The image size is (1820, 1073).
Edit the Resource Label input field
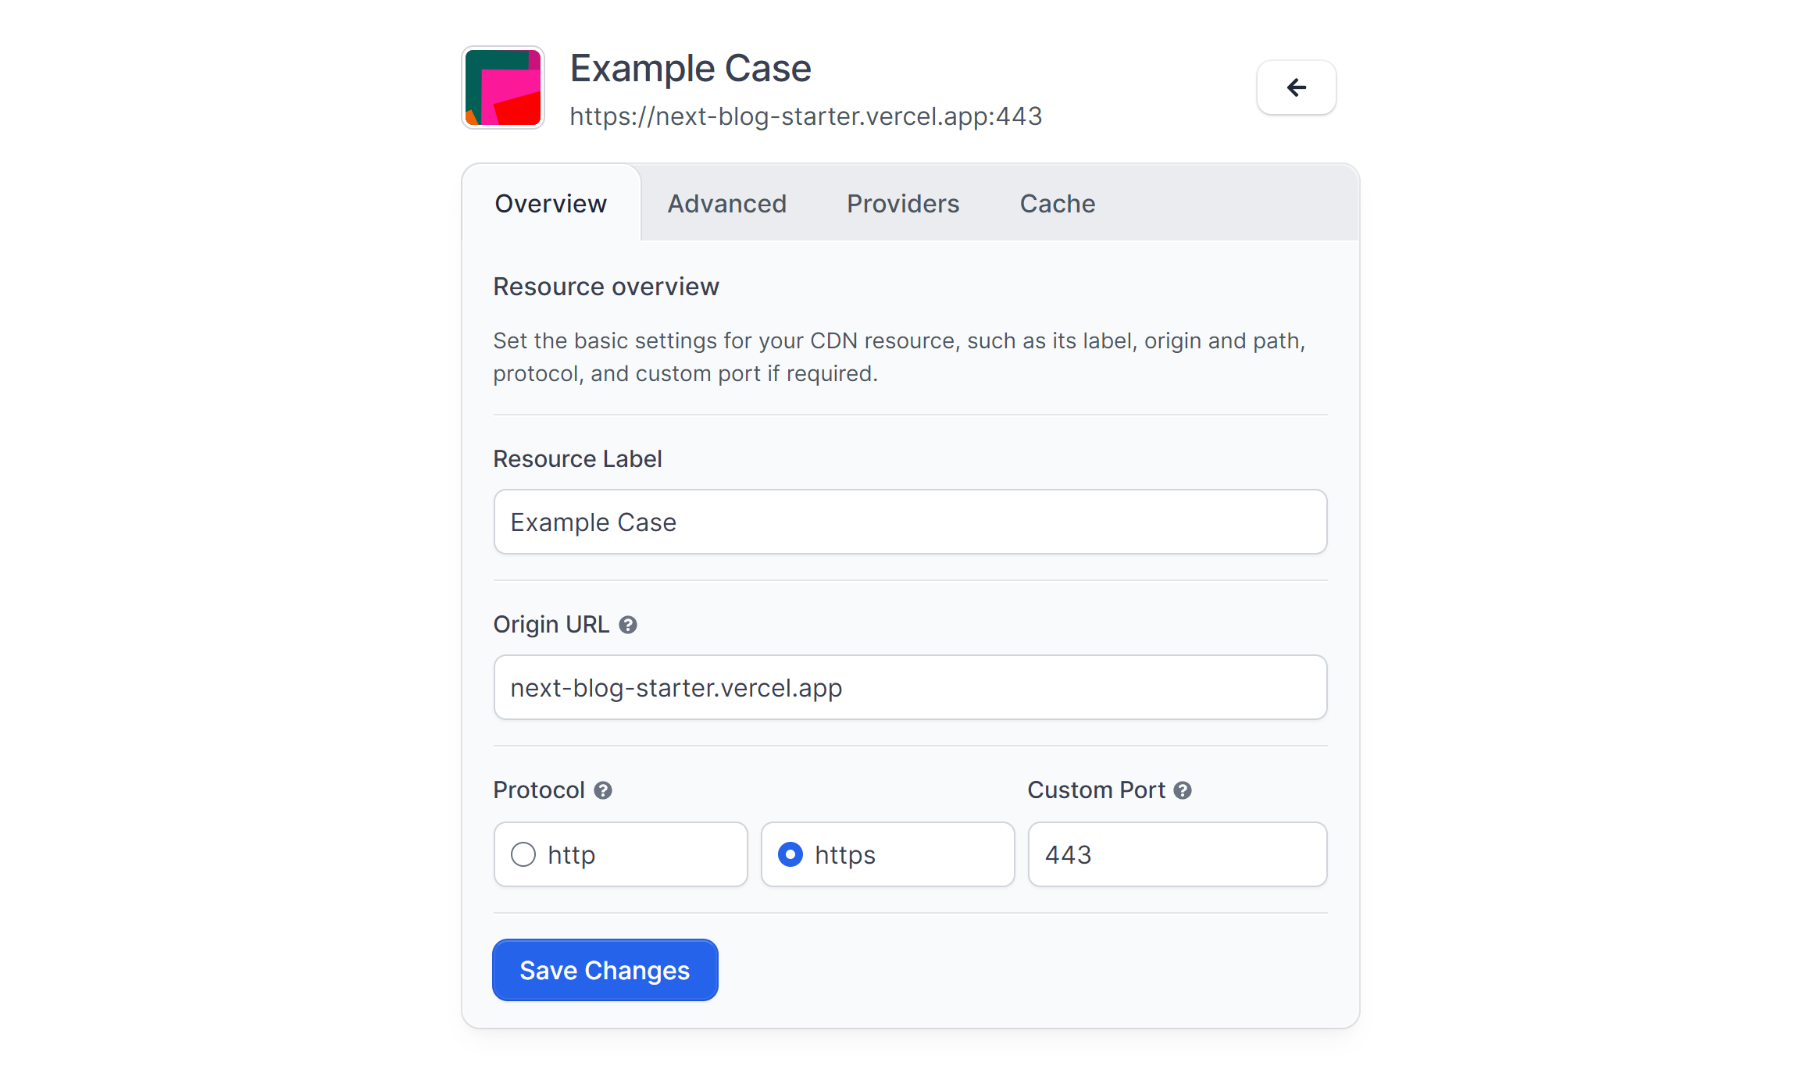click(x=909, y=521)
